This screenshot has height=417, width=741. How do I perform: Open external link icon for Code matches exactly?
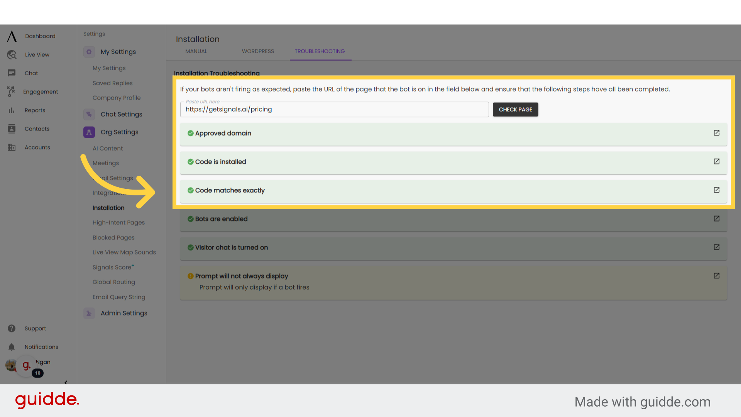click(717, 190)
